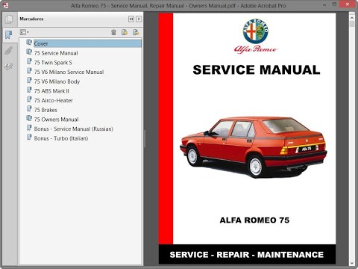Click the expand pane arrow button
Viewport: 358px width, 269px height.
(139, 19)
